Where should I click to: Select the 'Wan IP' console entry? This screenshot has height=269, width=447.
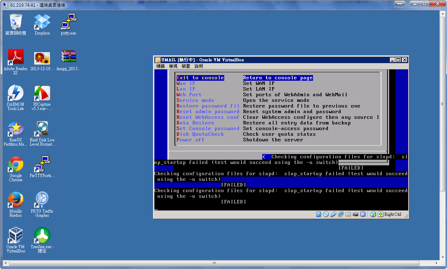(x=186, y=84)
